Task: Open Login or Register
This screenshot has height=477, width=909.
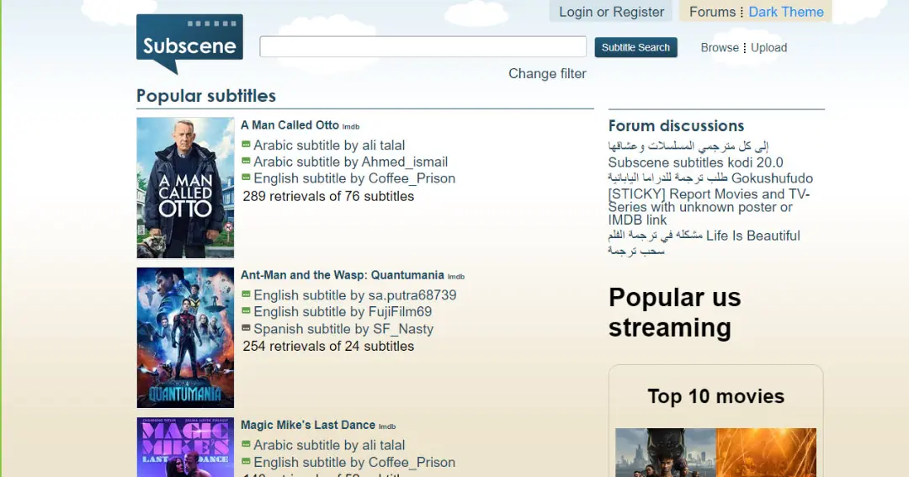Action: 611,12
